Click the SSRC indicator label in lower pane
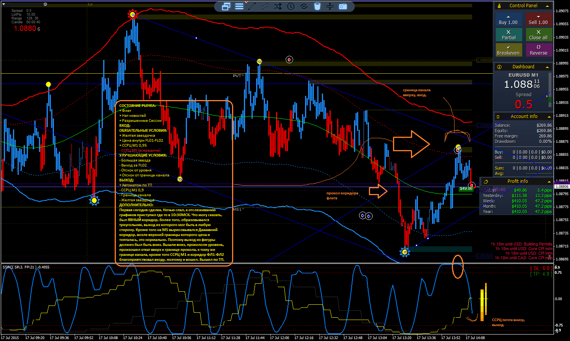 click(26, 267)
